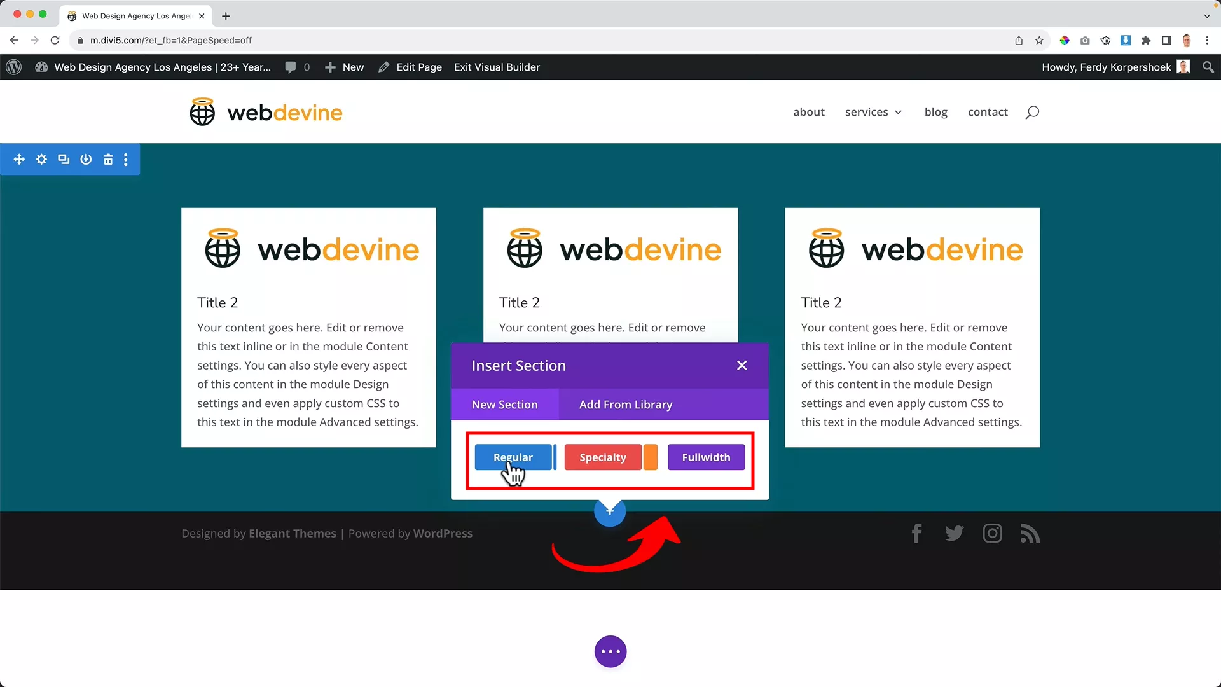The image size is (1221, 687).
Task: Open section settings gear icon
Action: [x=41, y=159]
